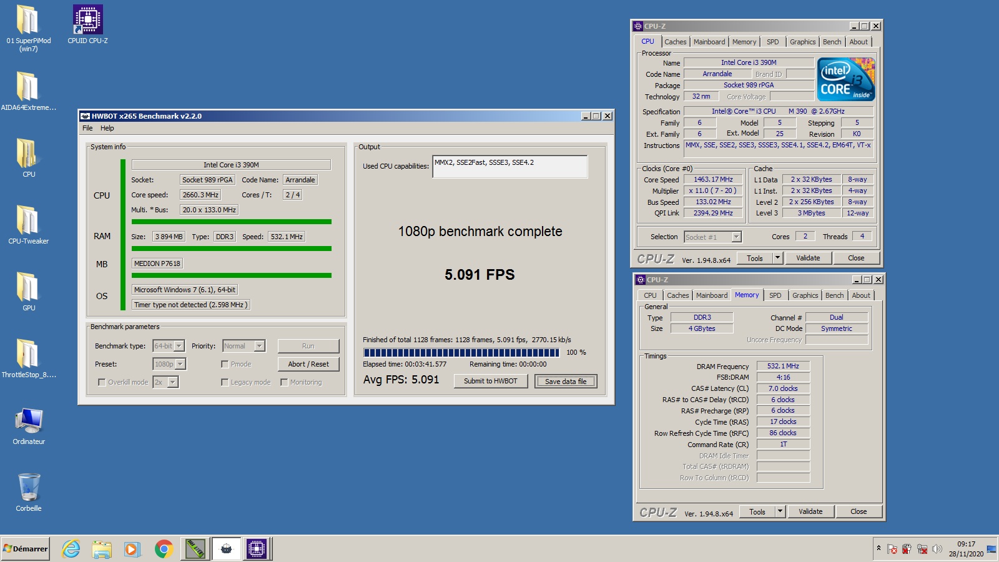Click Submit to HWBOT button
Screen dimensions: 999x562
click(491, 381)
